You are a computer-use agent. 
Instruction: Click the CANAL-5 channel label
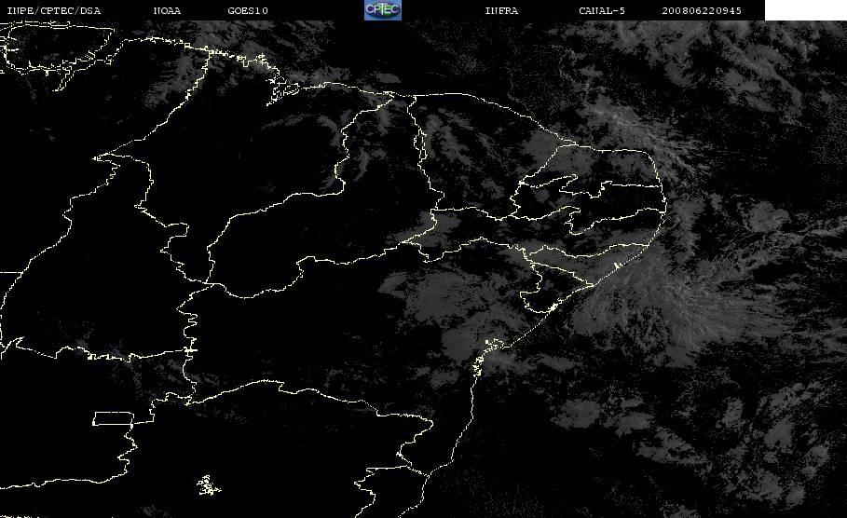(x=602, y=11)
